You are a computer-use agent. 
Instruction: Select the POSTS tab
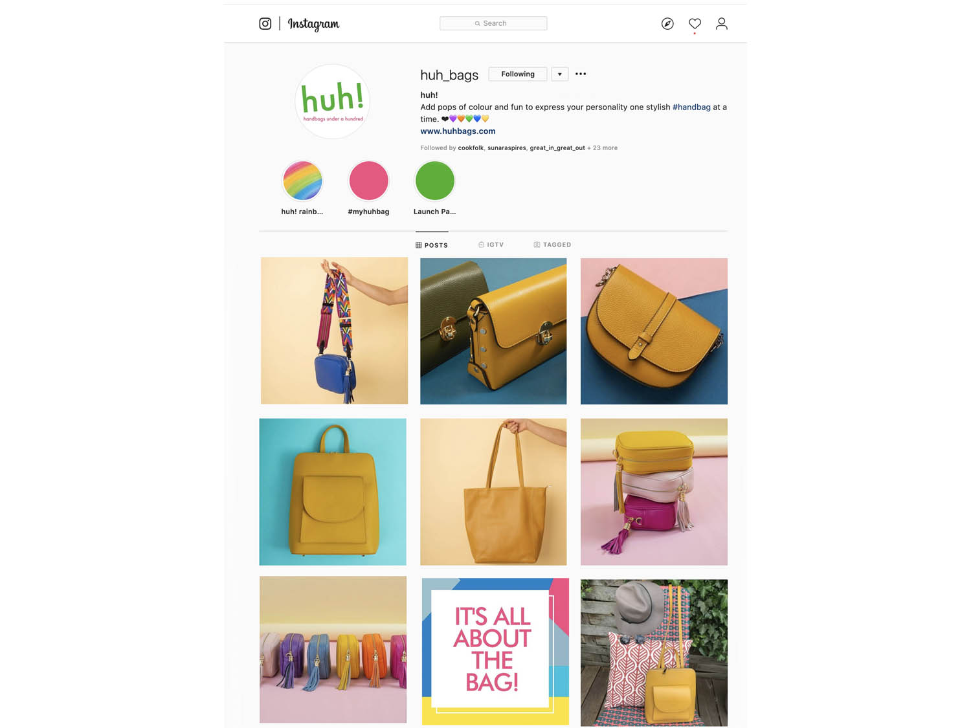(x=432, y=245)
